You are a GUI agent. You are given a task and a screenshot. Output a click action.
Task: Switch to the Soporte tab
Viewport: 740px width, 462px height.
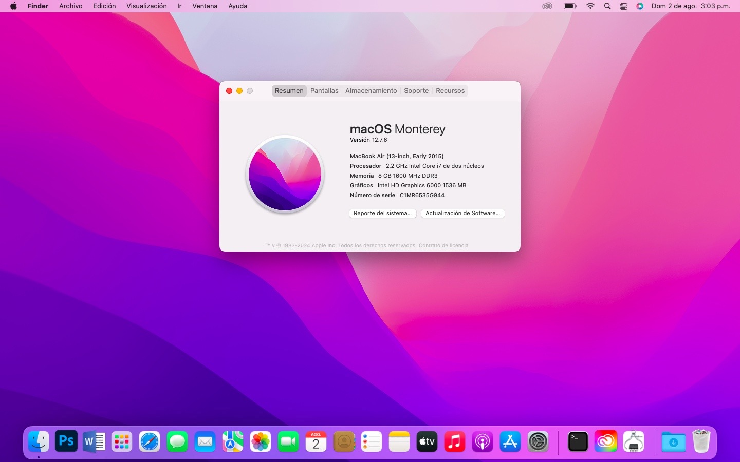pos(416,91)
